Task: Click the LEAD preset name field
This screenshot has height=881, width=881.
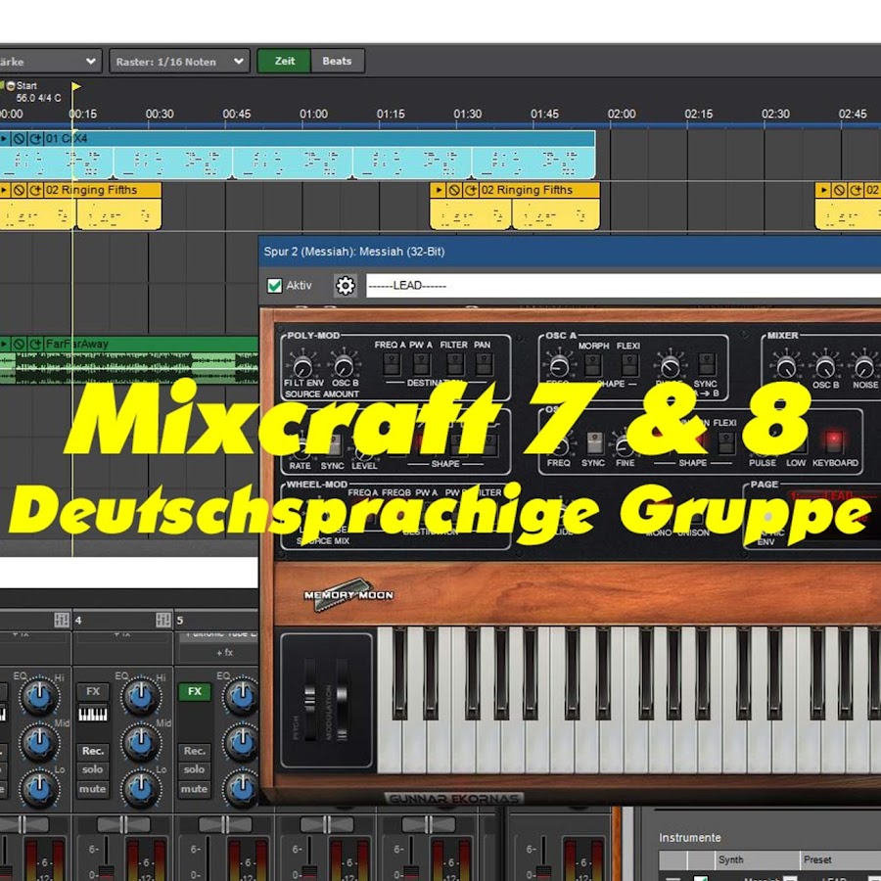Action: tap(624, 286)
